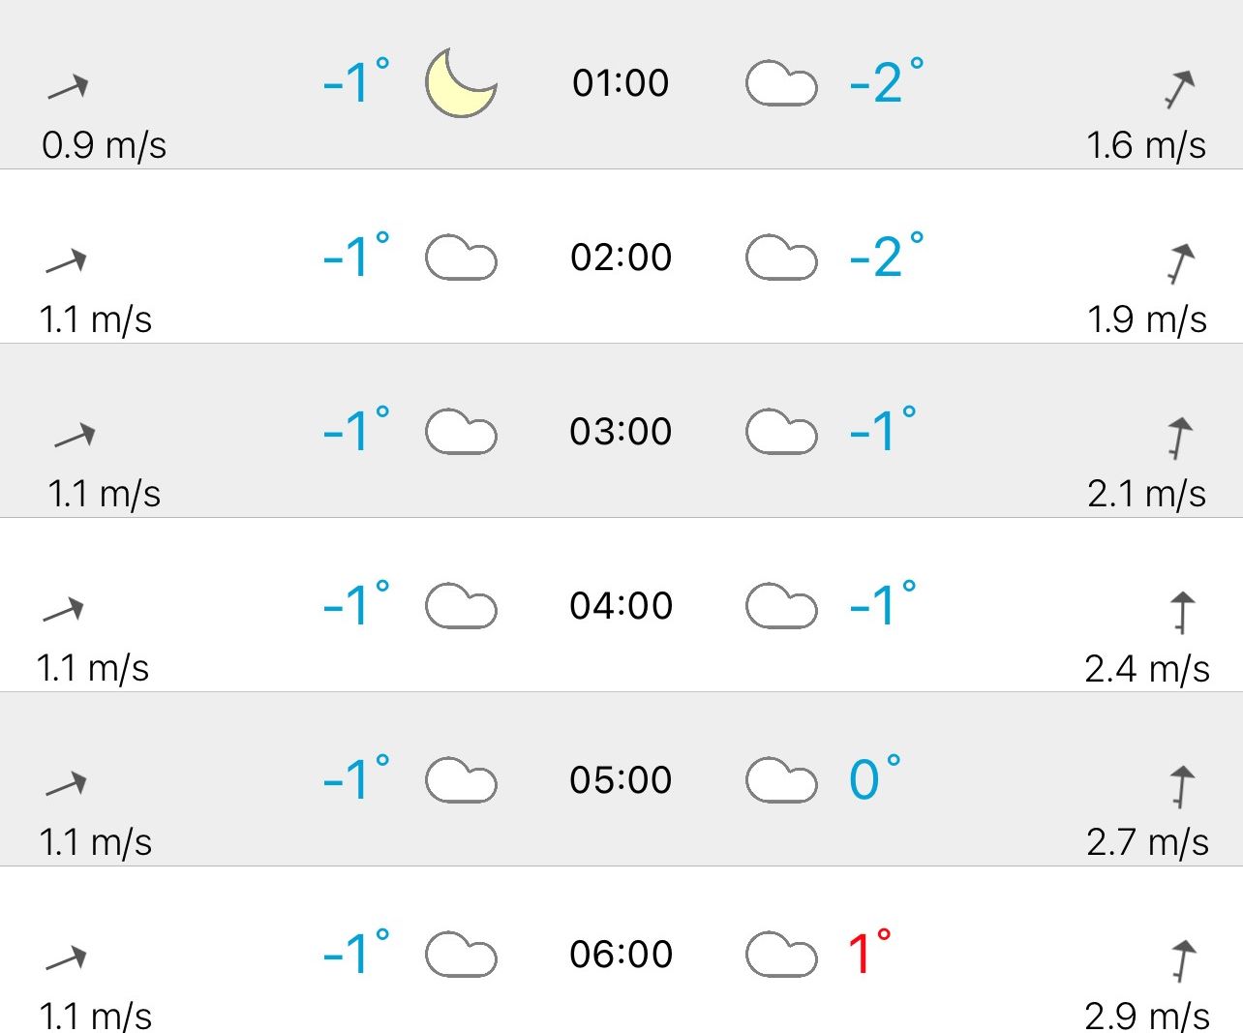Tap the 1.9 m/s wind speed value
The height and width of the screenshot is (1033, 1243).
click(x=1147, y=319)
